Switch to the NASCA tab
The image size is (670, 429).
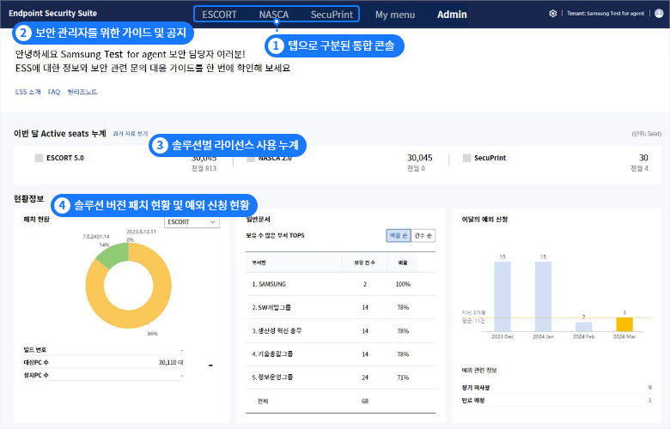(274, 15)
